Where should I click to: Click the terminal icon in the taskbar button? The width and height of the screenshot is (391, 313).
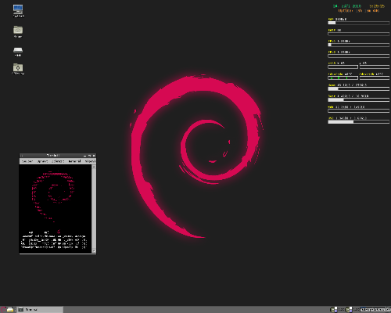pos(21,310)
